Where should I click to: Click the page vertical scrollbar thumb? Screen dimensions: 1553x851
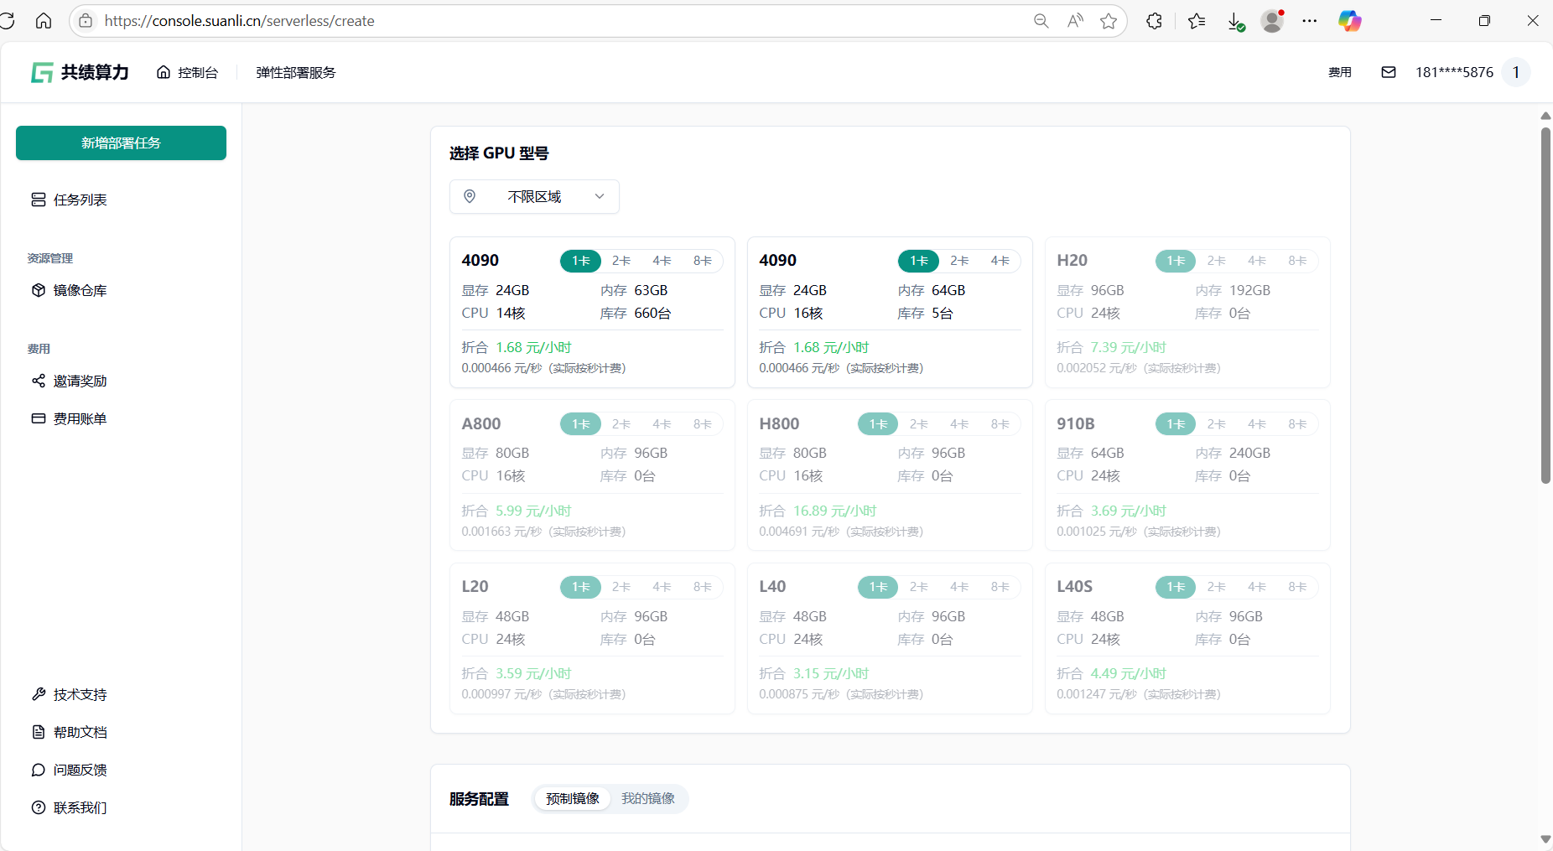pyautogui.click(x=1545, y=306)
